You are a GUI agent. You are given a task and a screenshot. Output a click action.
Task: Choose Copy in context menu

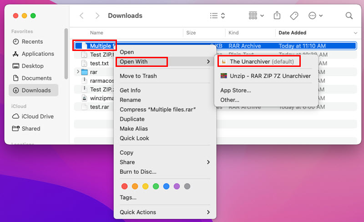pyautogui.click(x=126, y=152)
